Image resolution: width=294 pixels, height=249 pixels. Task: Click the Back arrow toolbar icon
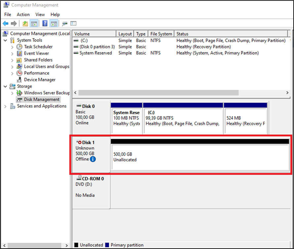click(5, 23)
